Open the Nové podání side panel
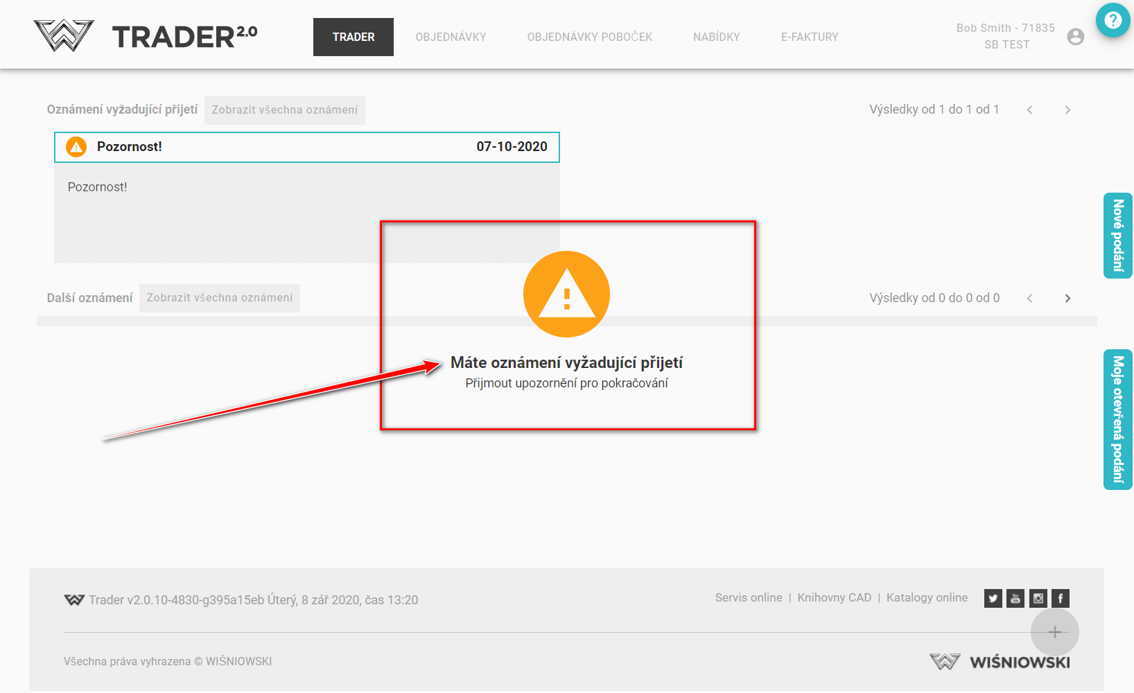1134x693 pixels. 1117,236
